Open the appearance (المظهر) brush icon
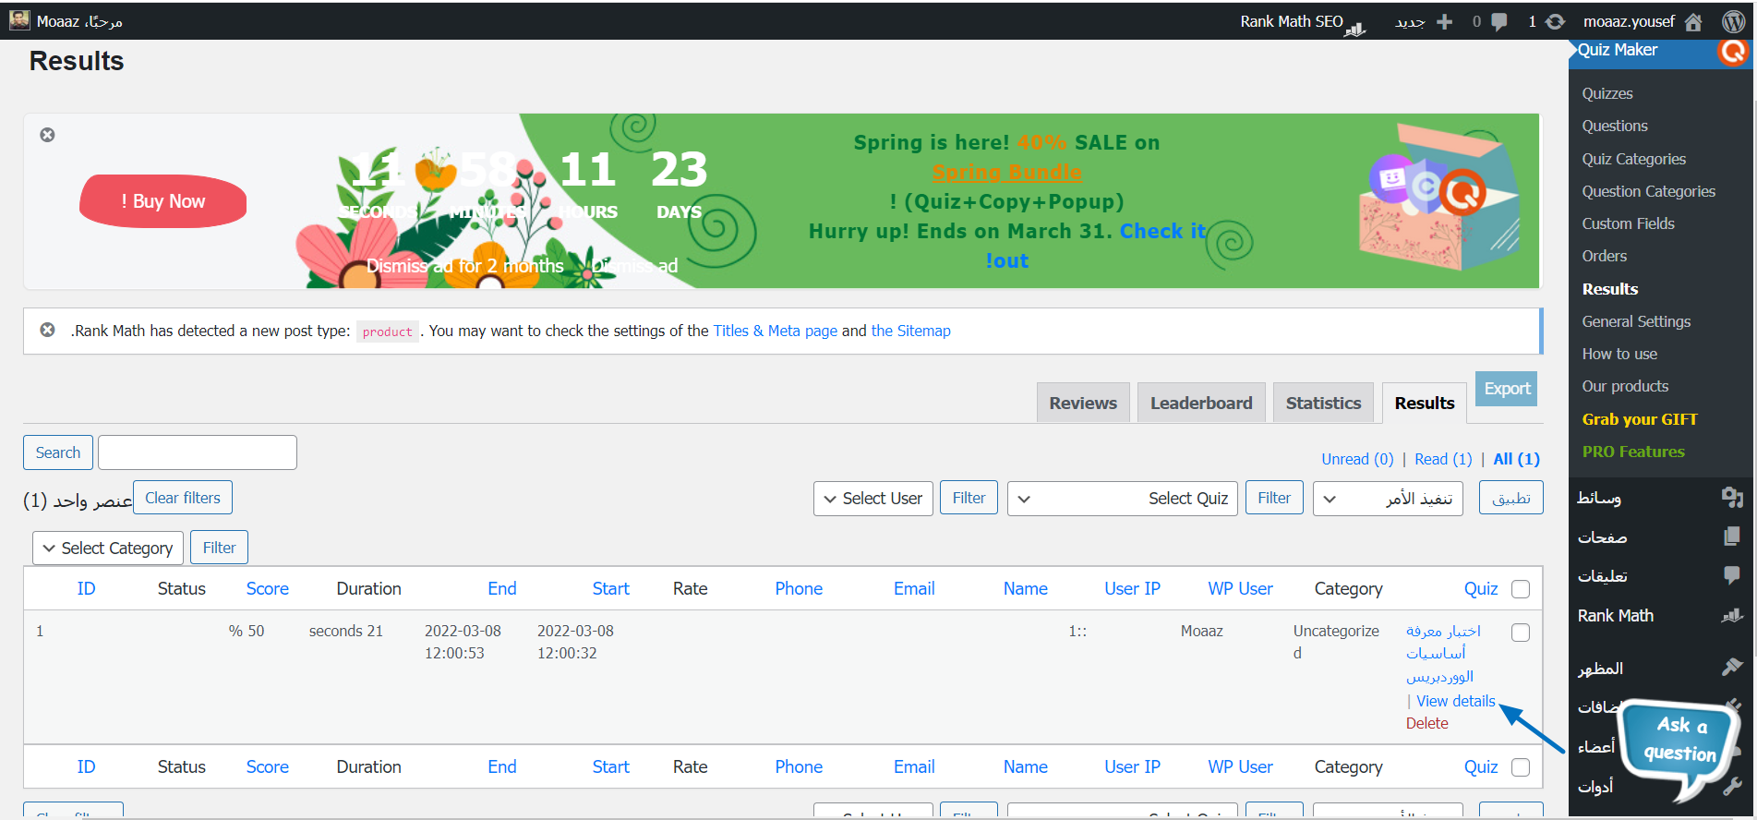The height and width of the screenshot is (820, 1757). [x=1732, y=667]
